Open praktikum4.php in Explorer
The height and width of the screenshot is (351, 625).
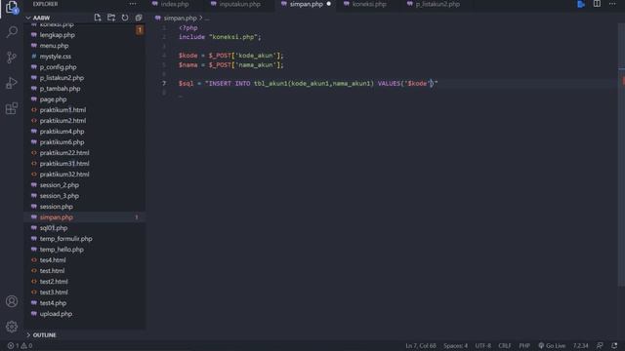[62, 132]
